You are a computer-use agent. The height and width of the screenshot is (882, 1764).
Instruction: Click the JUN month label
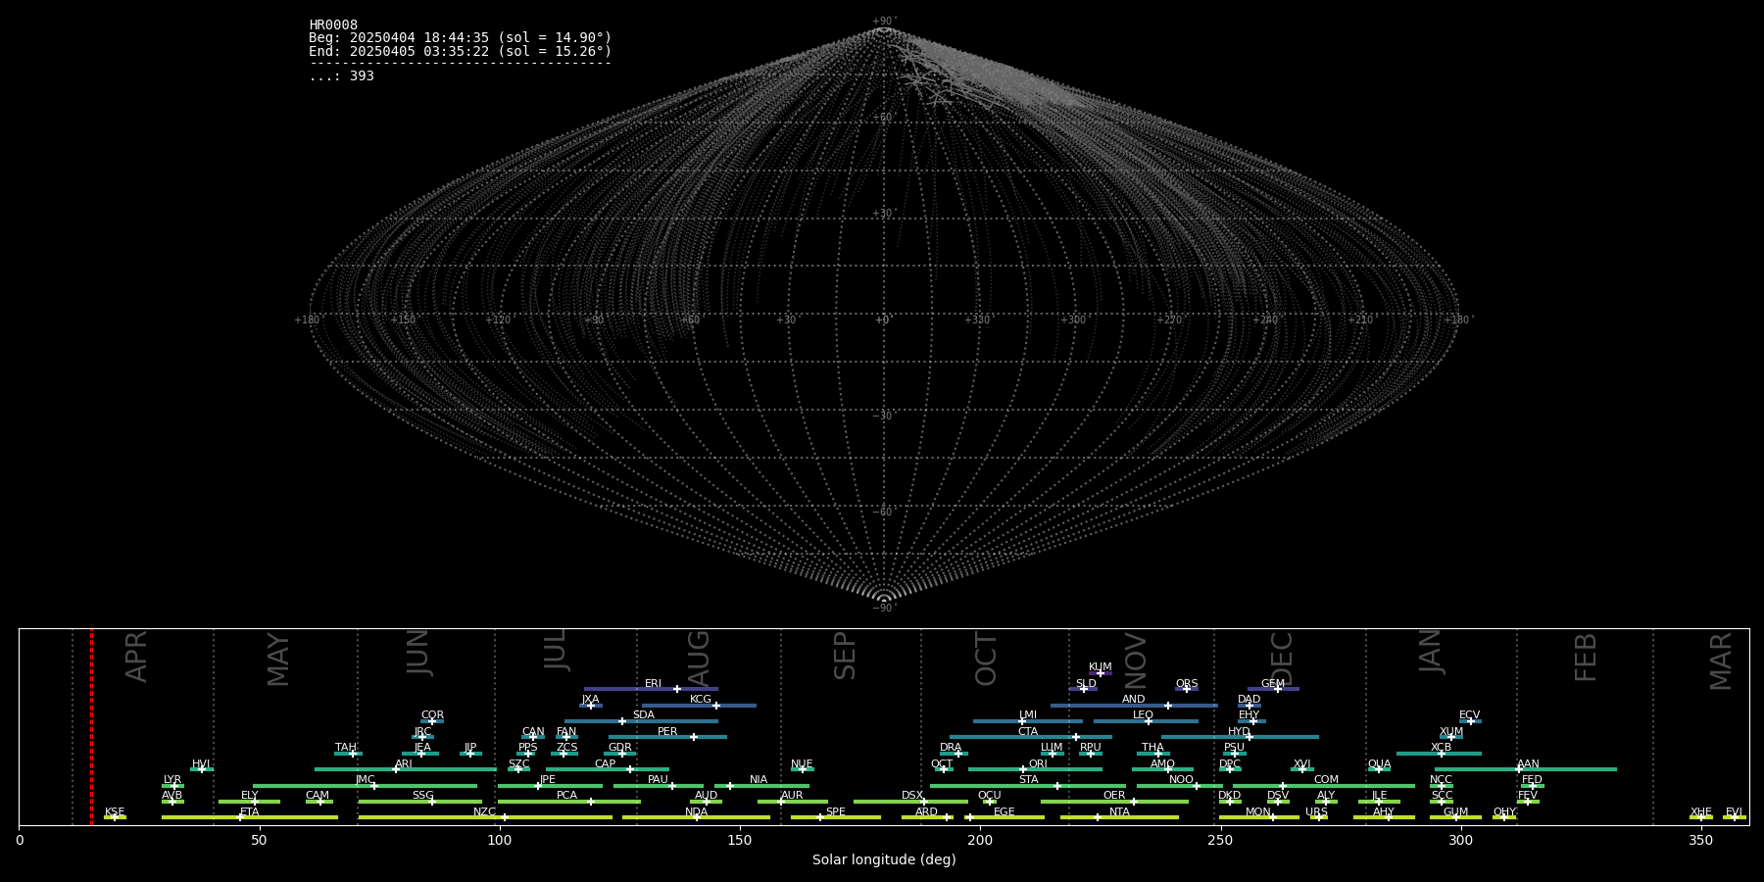click(418, 652)
